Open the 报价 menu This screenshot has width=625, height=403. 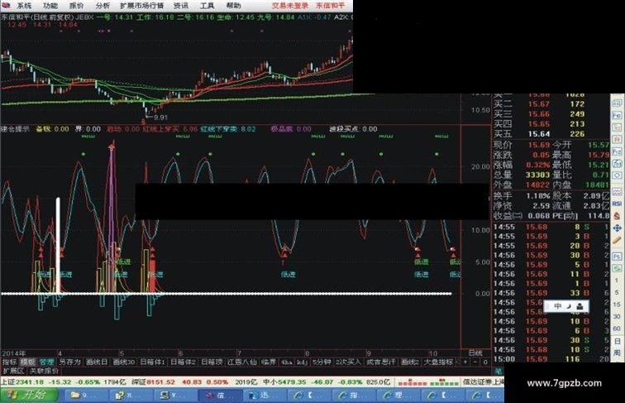77,6
